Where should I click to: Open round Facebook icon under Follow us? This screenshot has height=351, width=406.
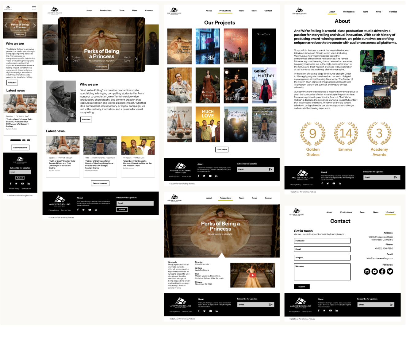click(382, 272)
